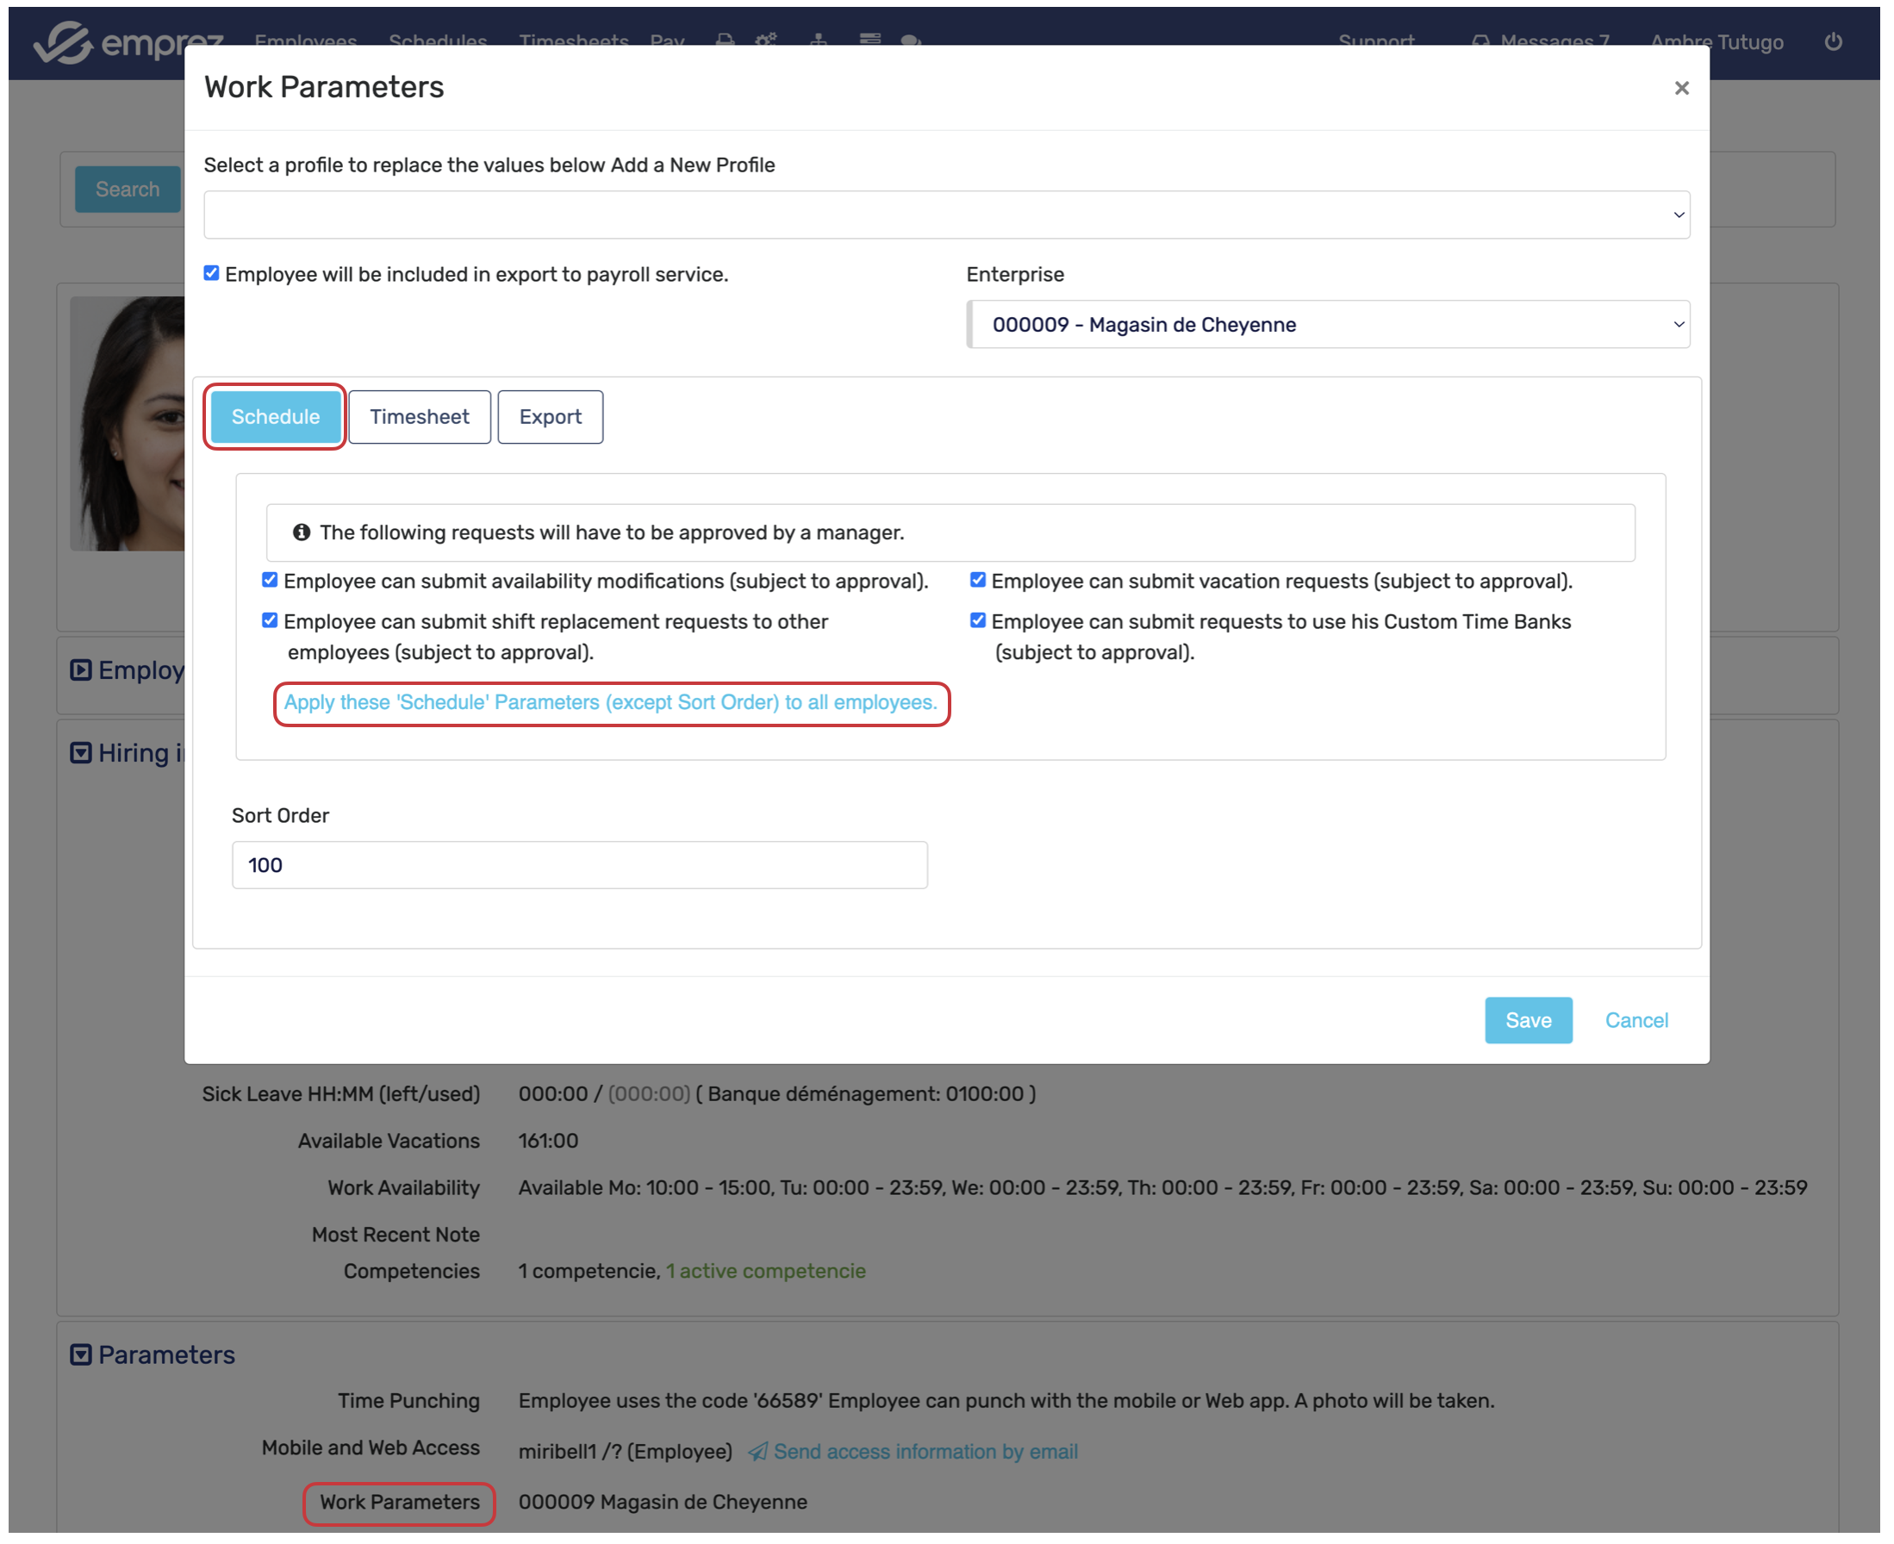Click the Save button
This screenshot has height=1544, width=1894.
click(x=1528, y=1020)
